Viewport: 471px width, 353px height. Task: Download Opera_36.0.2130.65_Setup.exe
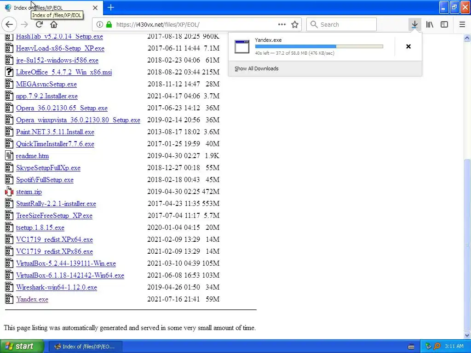click(62, 108)
